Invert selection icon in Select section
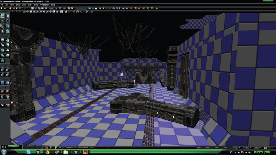The image size is (276, 155). pos(2,97)
